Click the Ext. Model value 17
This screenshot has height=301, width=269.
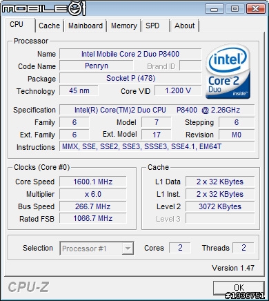pos(157,135)
